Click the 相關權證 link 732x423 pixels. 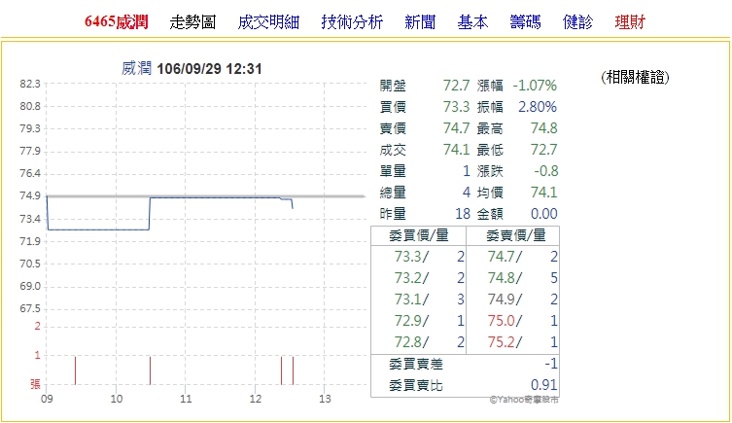click(635, 77)
